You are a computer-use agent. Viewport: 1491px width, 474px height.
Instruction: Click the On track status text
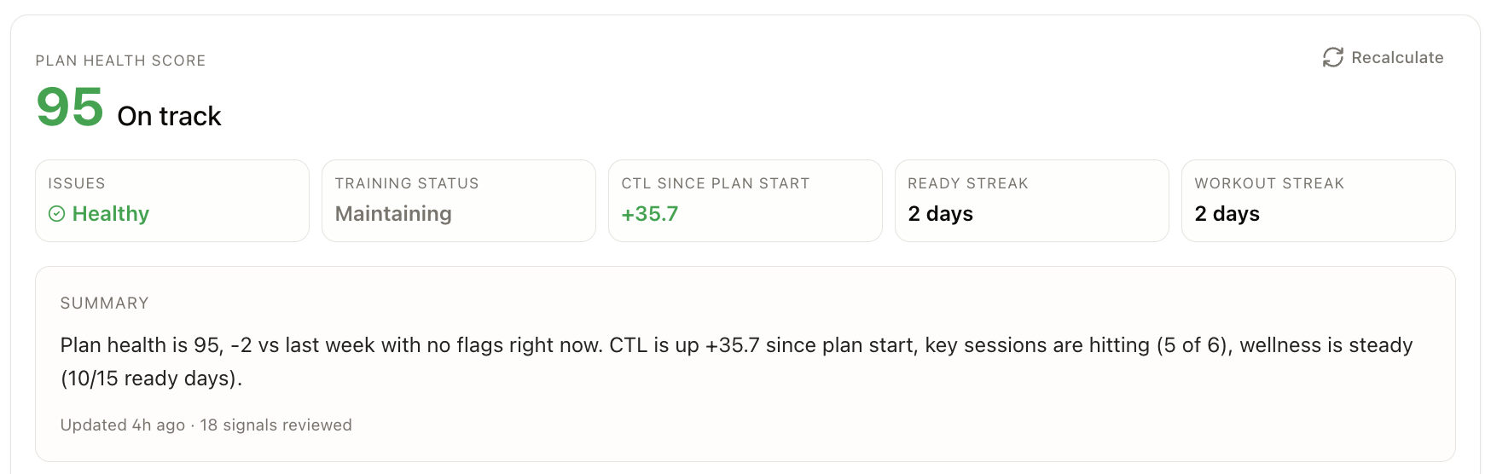[x=169, y=116]
